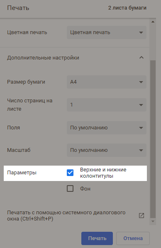This screenshot has height=248, width=161.
Task: Enable the Фон background checkbox
Action: point(70,188)
